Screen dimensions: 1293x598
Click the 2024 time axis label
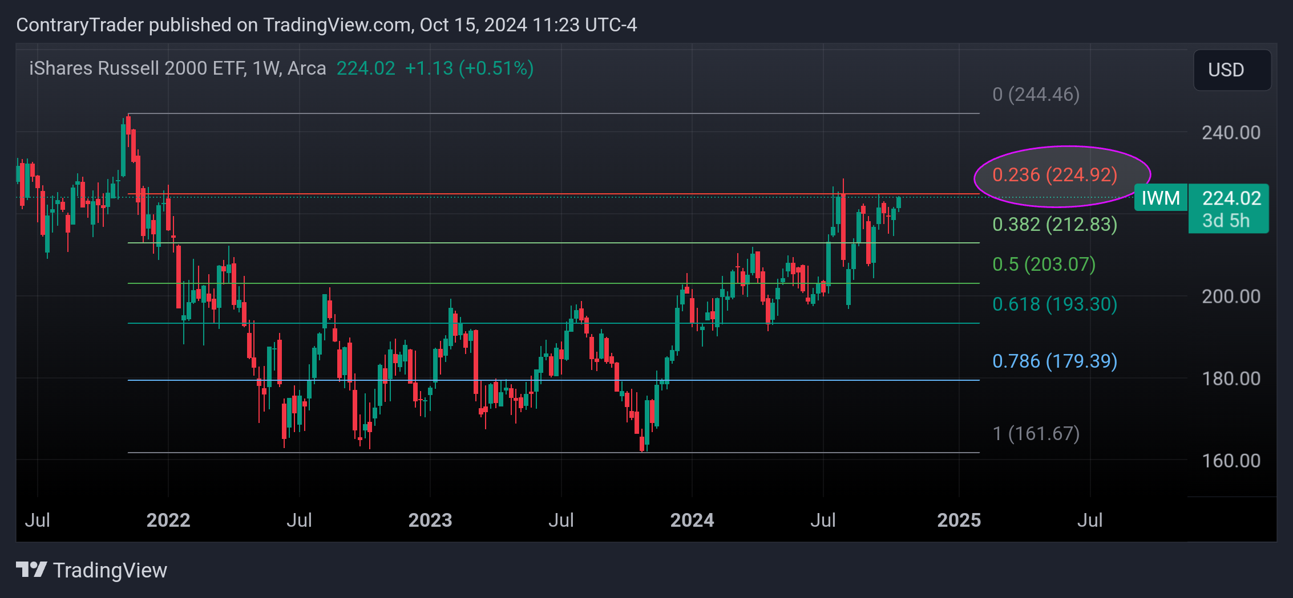coord(692,520)
